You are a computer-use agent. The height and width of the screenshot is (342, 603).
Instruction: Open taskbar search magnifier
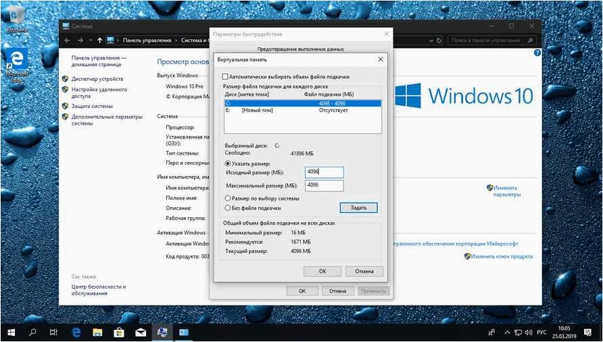pyautogui.click(x=33, y=332)
